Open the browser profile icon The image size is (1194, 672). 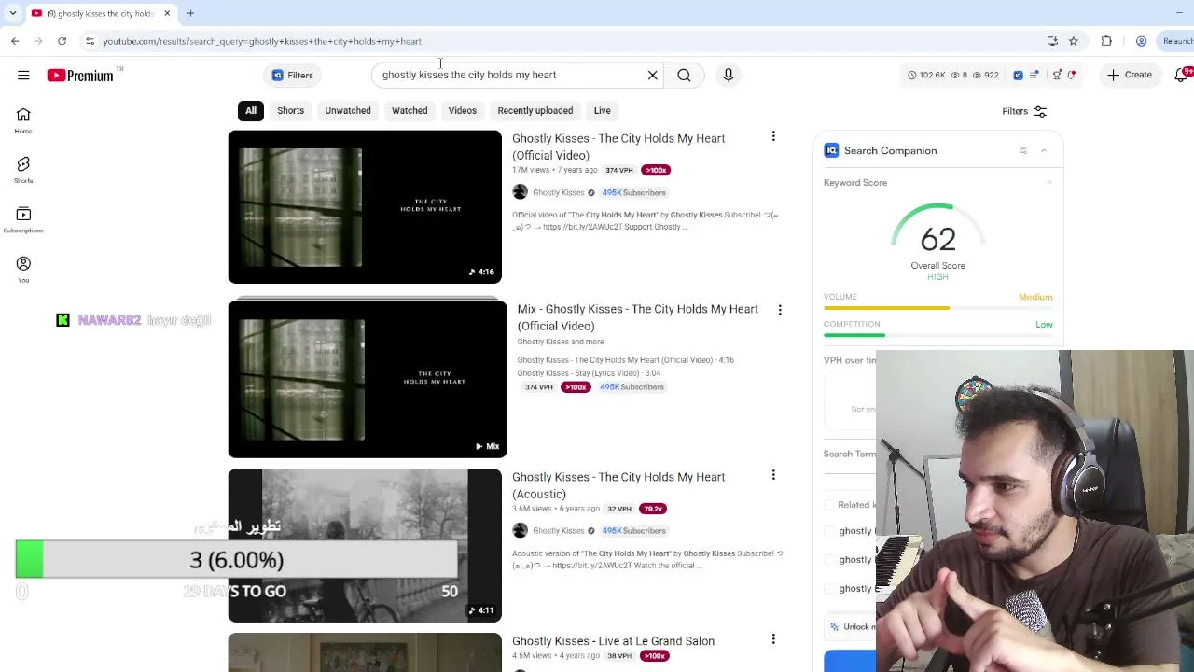point(1141,41)
